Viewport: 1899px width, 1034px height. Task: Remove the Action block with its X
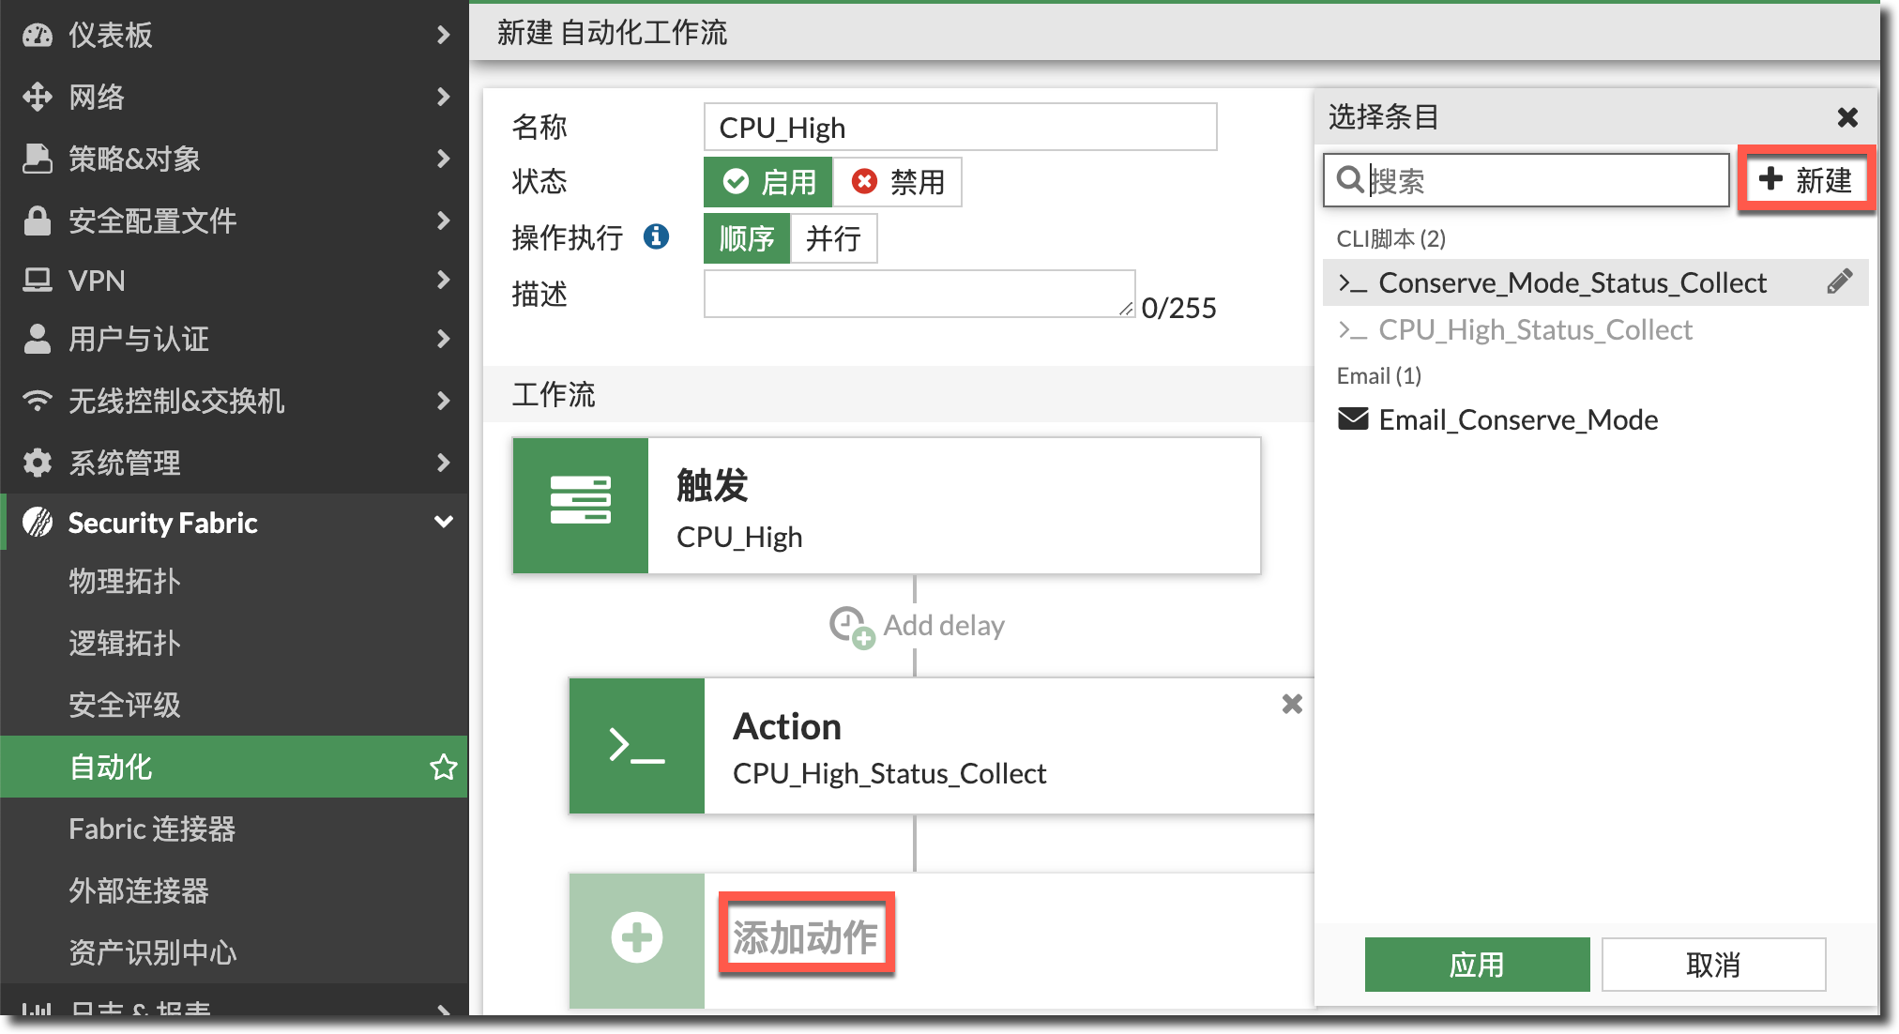1291,704
